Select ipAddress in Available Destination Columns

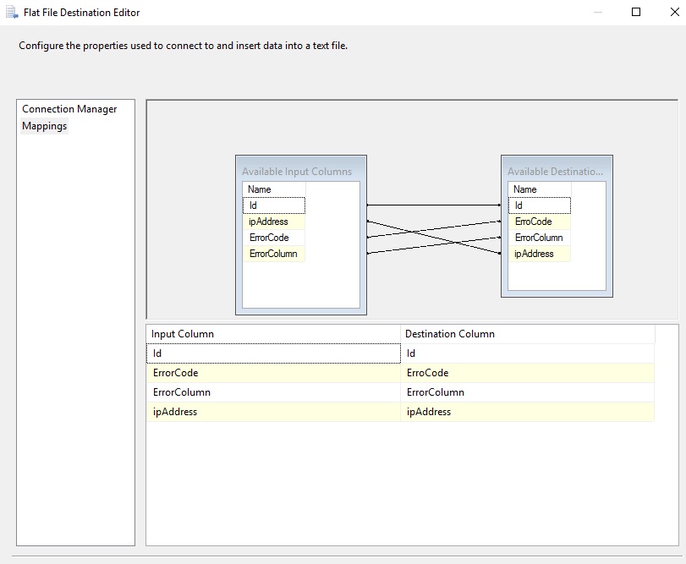[540, 254]
